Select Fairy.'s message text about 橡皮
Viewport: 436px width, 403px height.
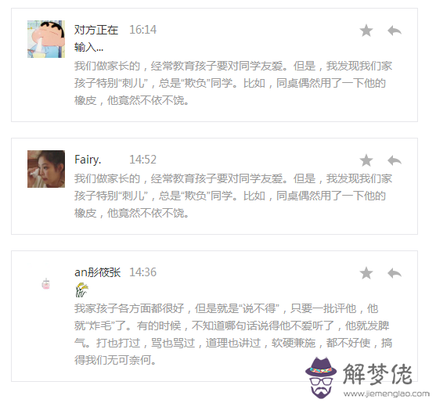pyautogui.click(x=233, y=196)
